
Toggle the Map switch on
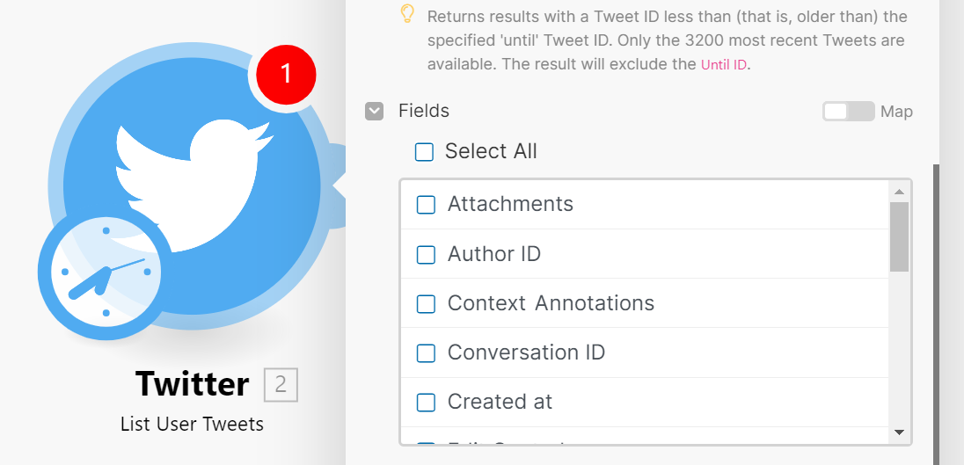point(848,112)
